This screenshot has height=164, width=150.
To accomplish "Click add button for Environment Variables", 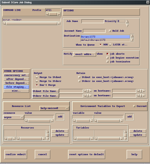I will [x=129, y=117].
